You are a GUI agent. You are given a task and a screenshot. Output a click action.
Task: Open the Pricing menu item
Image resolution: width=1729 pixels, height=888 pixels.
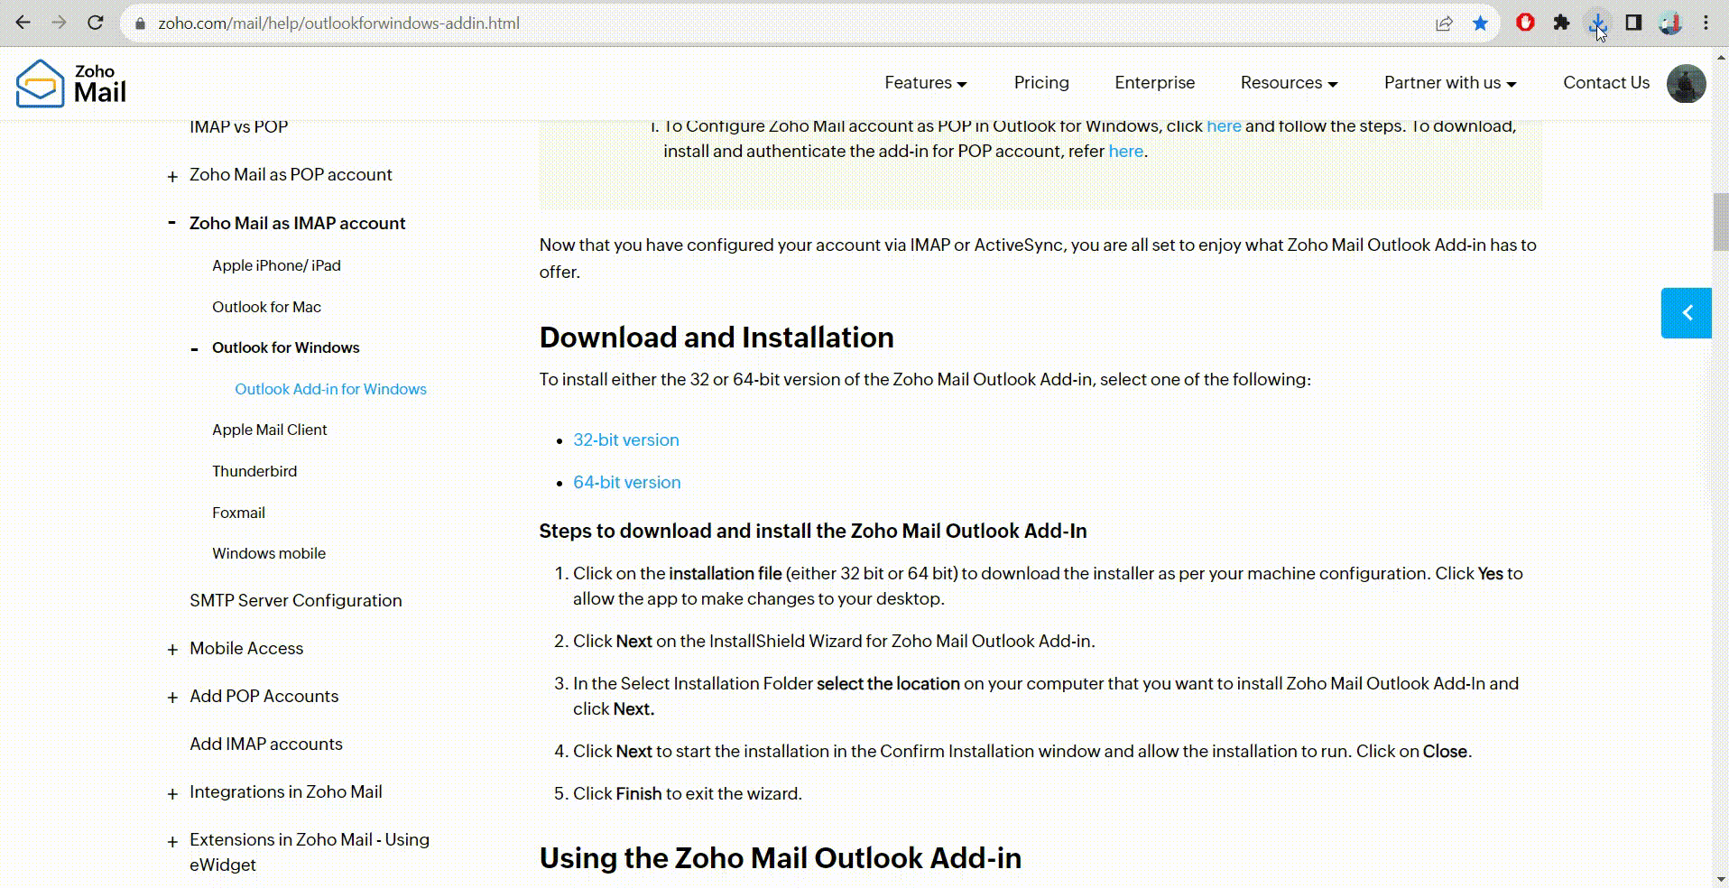point(1040,83)
